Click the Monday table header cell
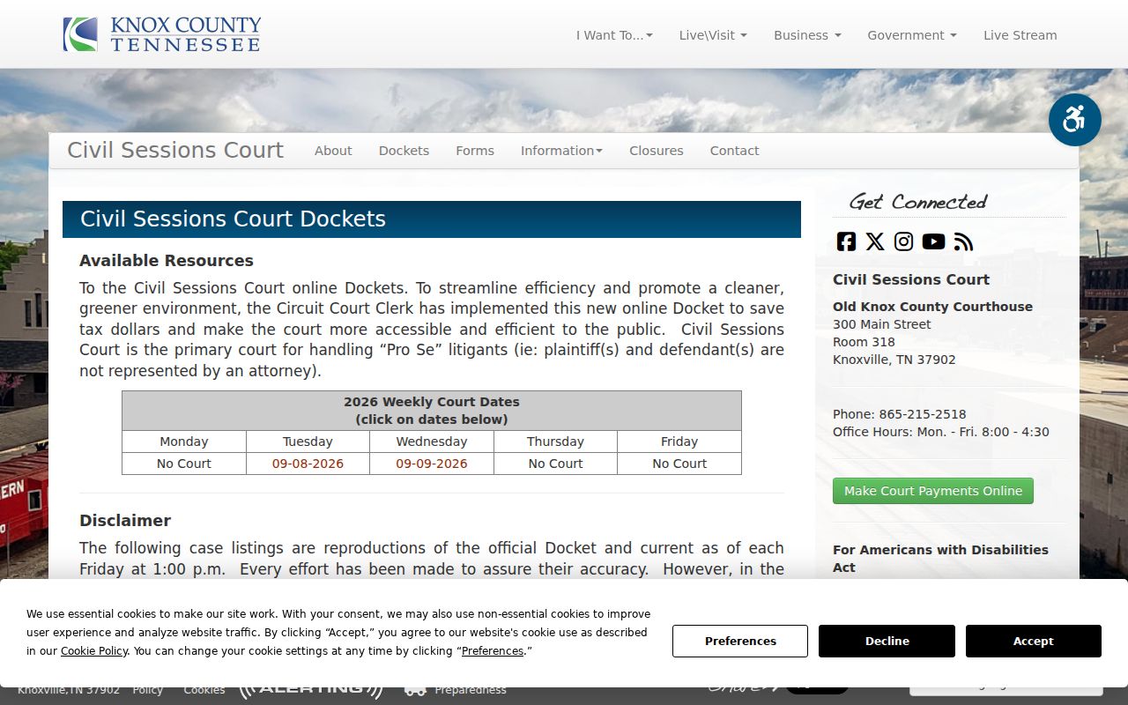Viewport: 1128px width, 705px height. click(184, 442)
